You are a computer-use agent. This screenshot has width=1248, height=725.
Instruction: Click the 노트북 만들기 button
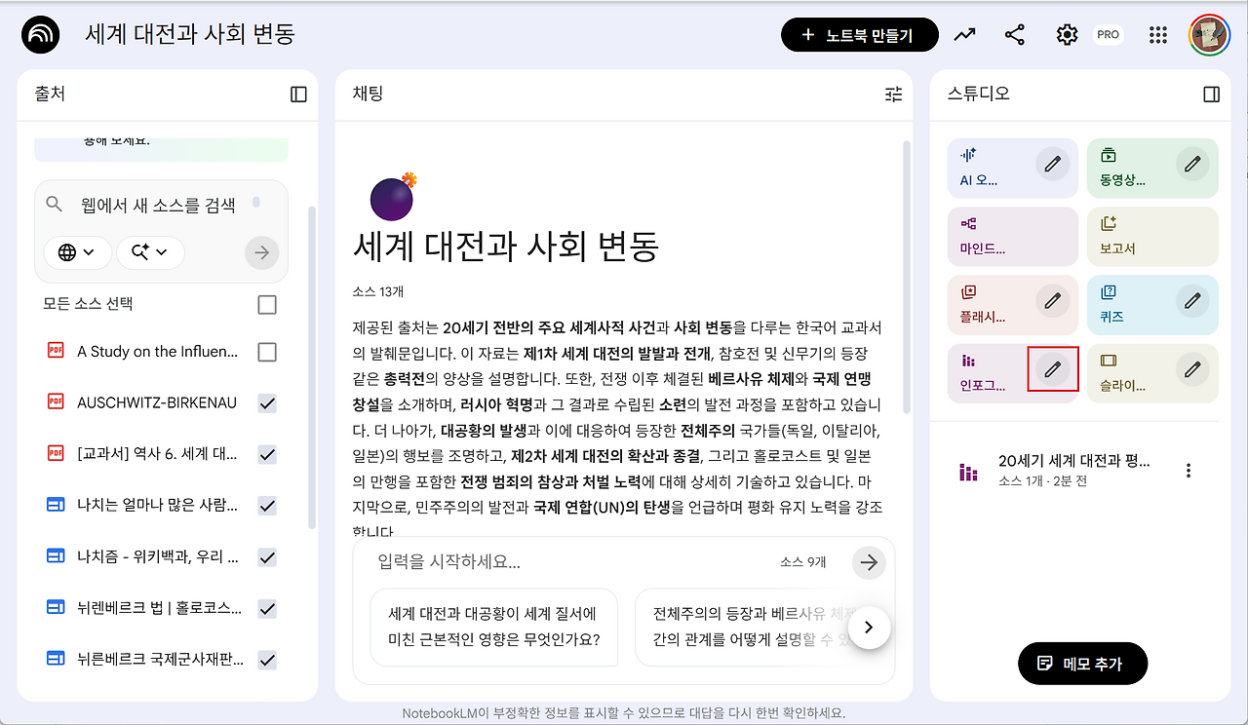click(x=860, y=35)
